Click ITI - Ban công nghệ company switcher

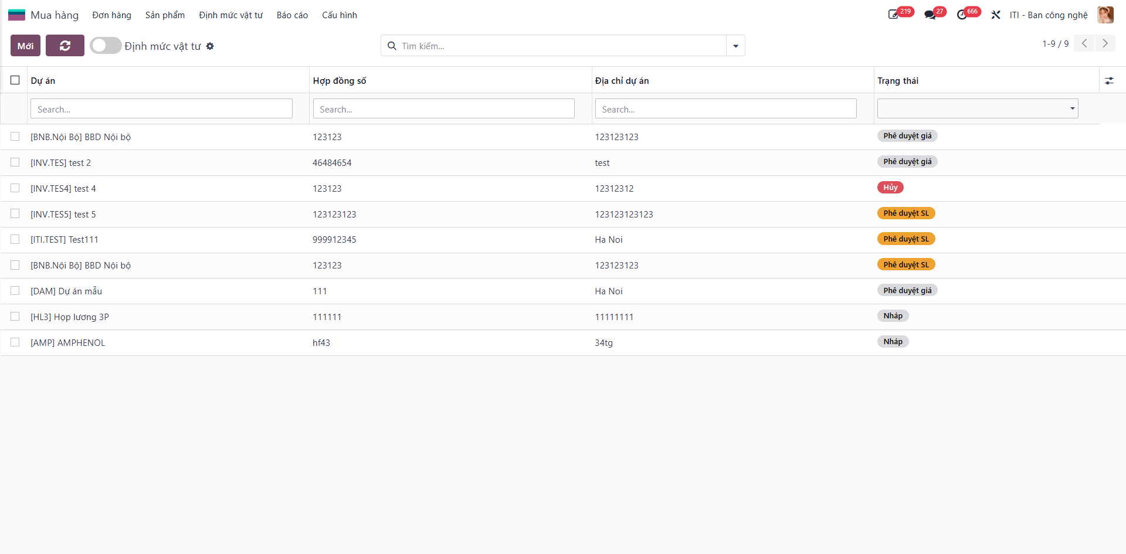(x=1048, y=15)
